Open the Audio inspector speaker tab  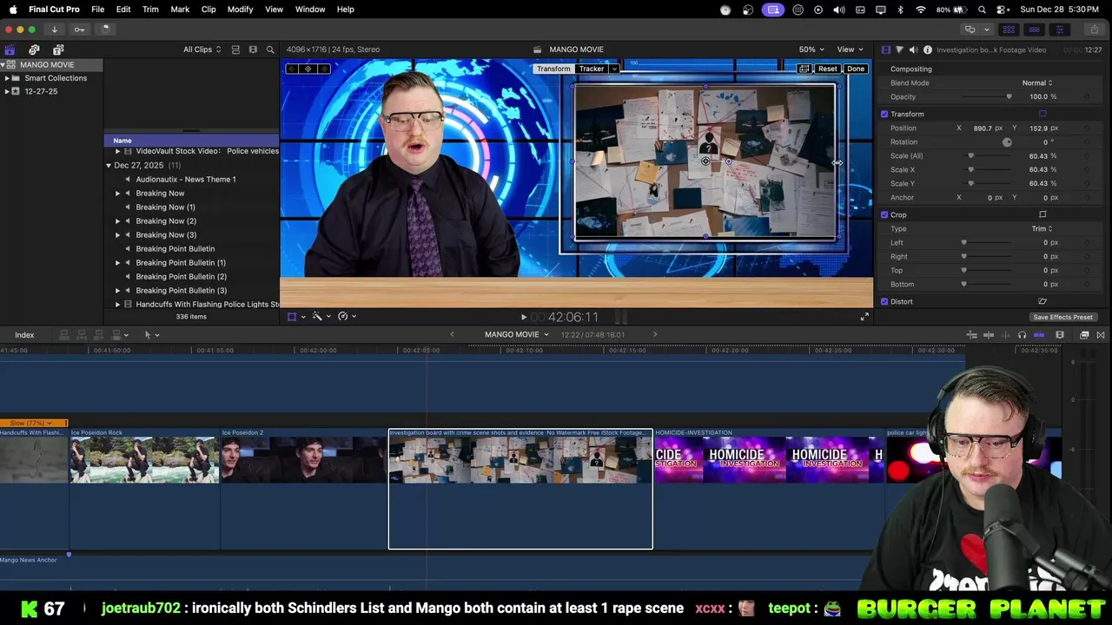tap(913, 49)
